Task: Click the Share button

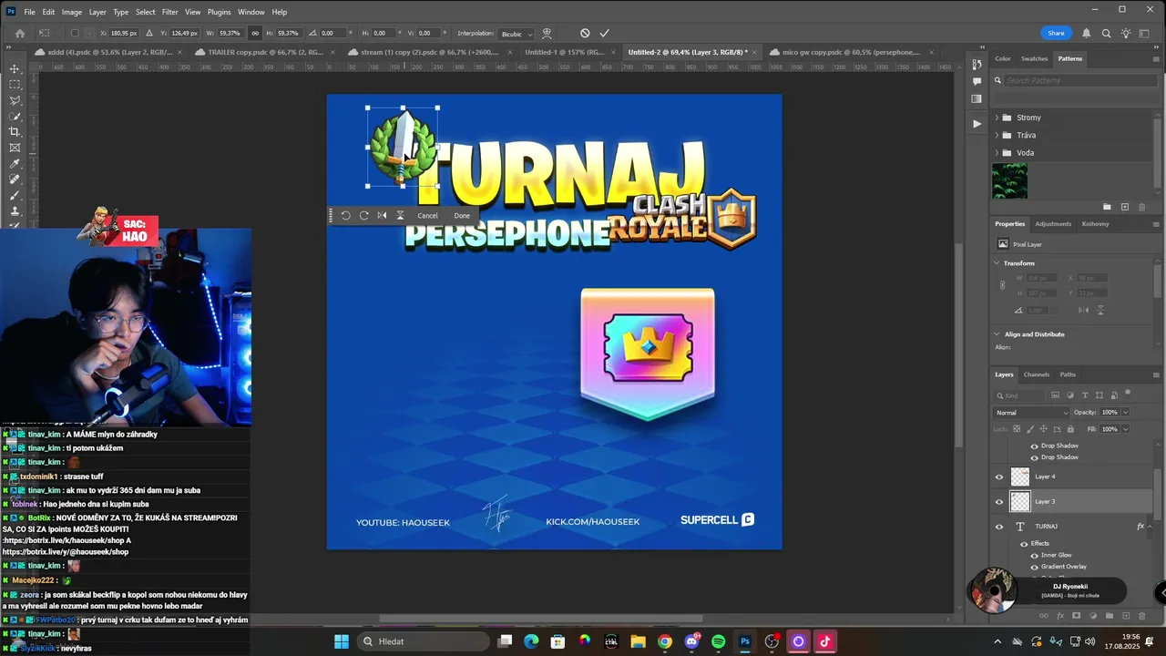Action: click(x=1056, y=33)
